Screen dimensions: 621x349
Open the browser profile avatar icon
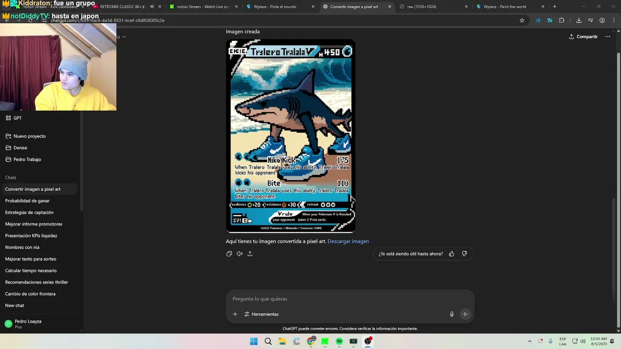(x=602, y=20)
